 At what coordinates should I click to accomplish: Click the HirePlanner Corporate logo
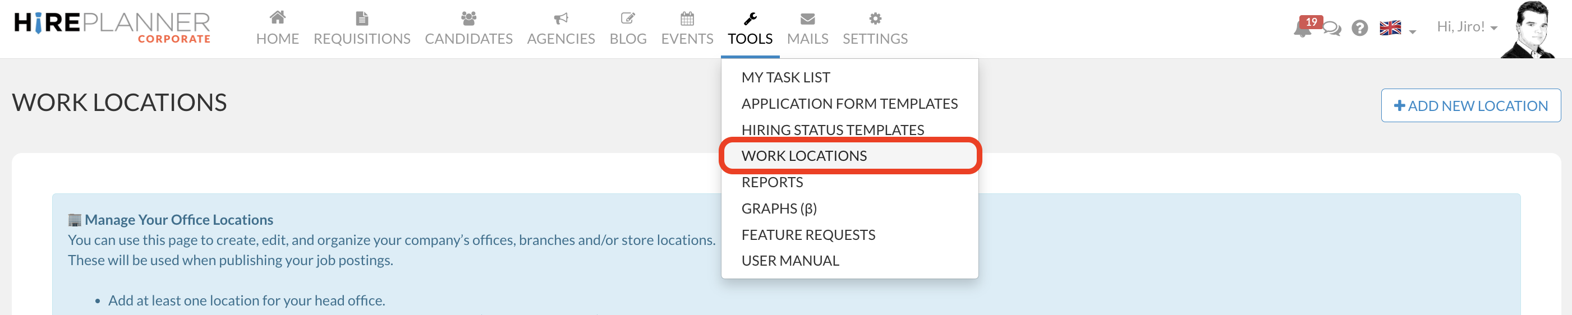pyautogui.click(x=112, y=27)
